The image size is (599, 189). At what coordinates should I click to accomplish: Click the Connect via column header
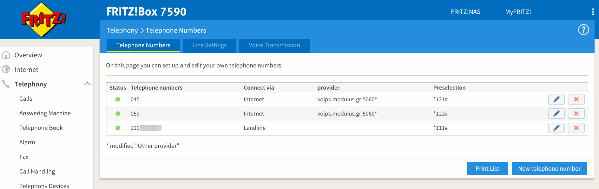coord(259,88)
